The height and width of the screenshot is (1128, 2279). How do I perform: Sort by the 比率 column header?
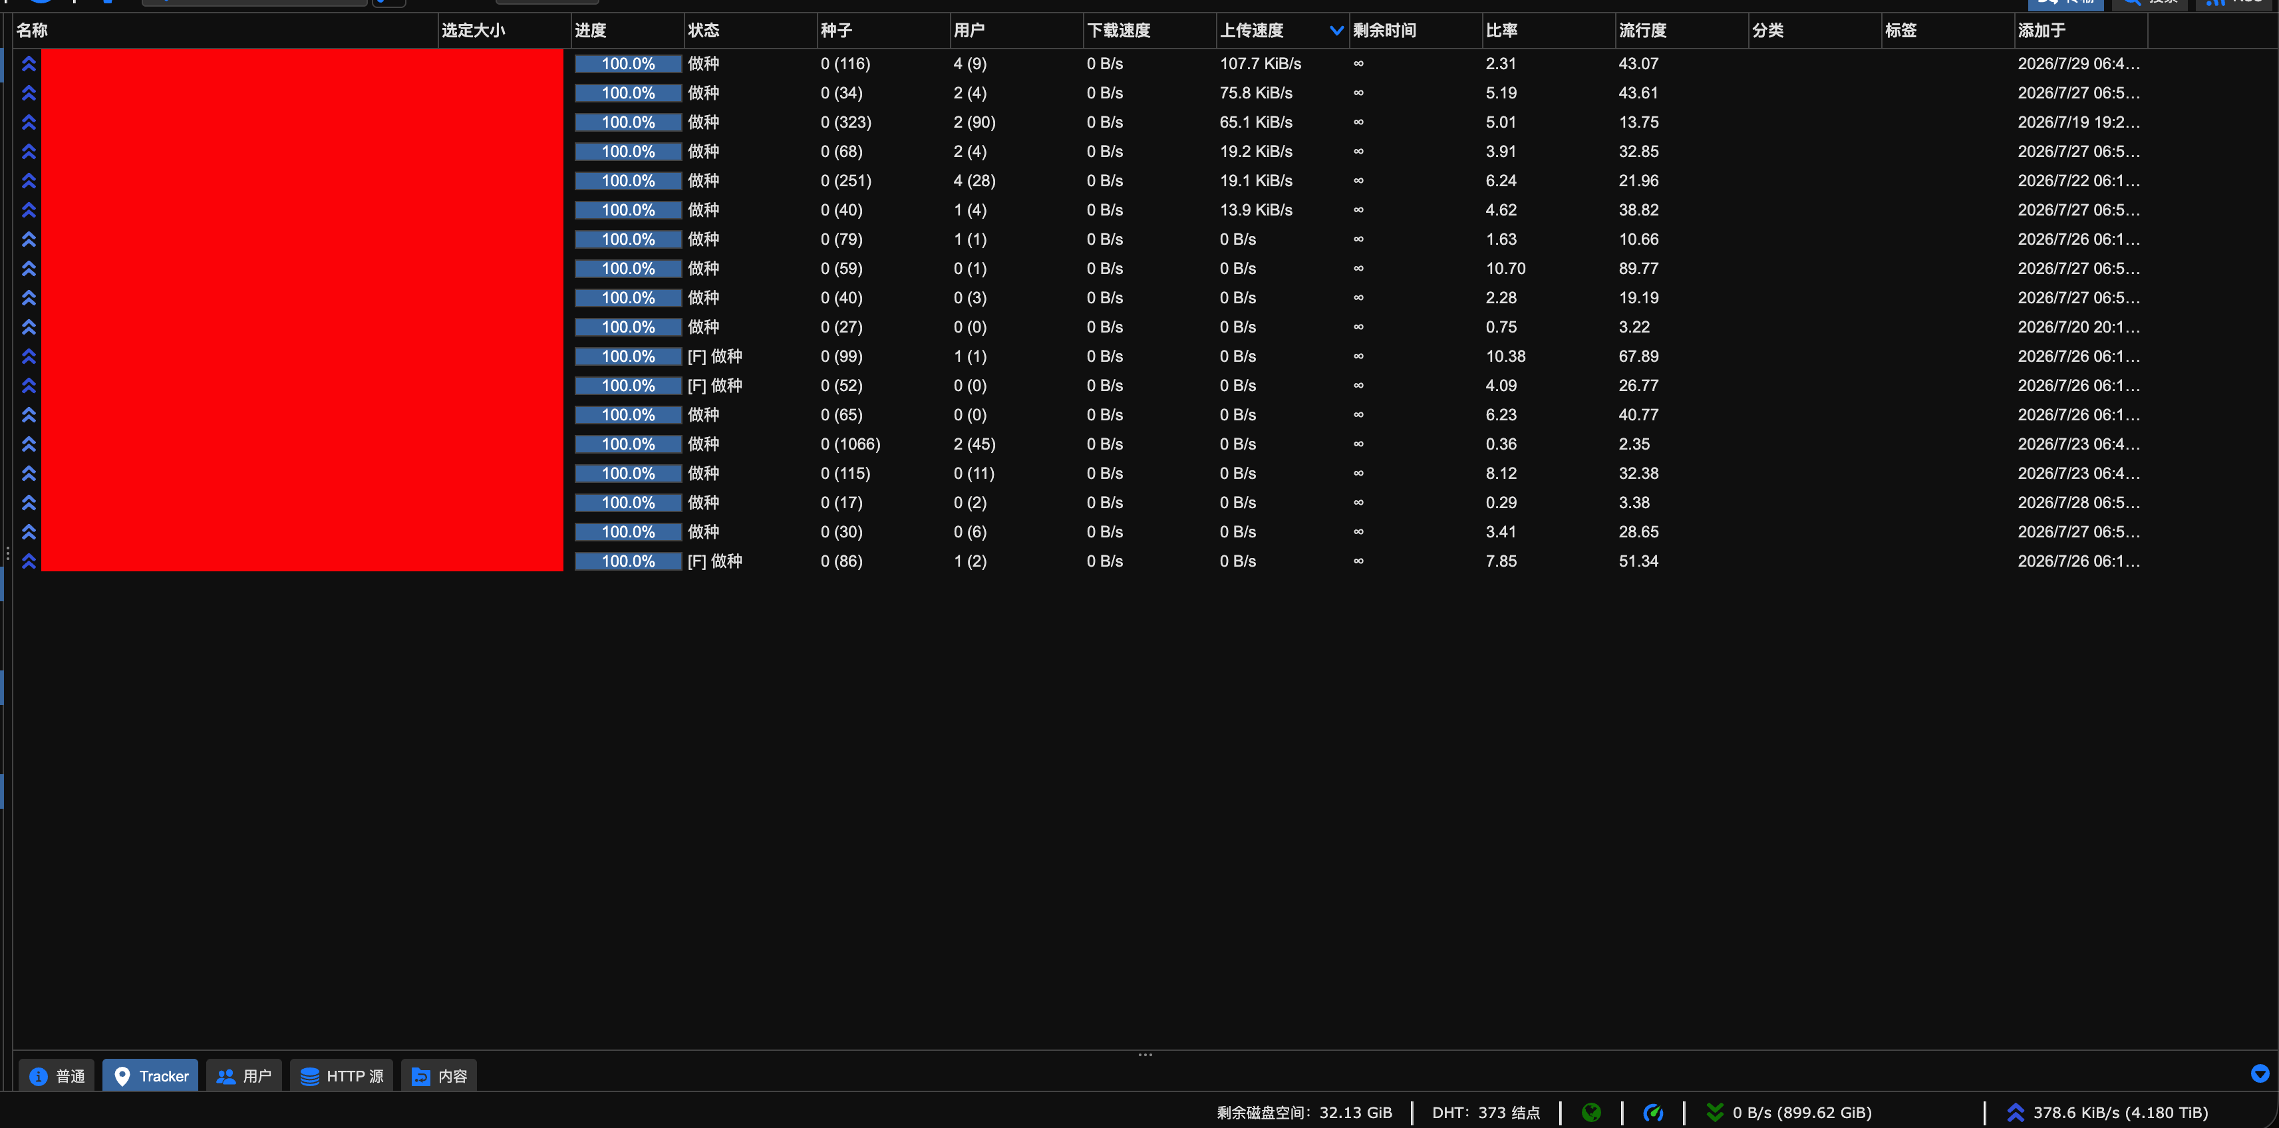pos(1548,30)
